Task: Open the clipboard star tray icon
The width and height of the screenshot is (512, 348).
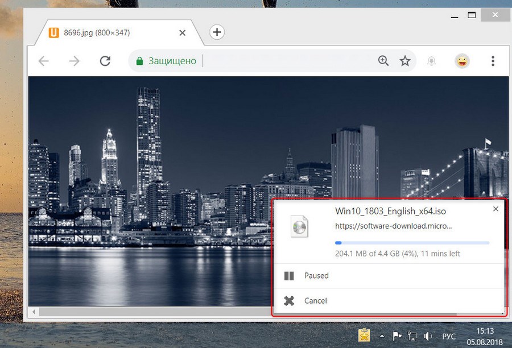Action: pos(364,335)
